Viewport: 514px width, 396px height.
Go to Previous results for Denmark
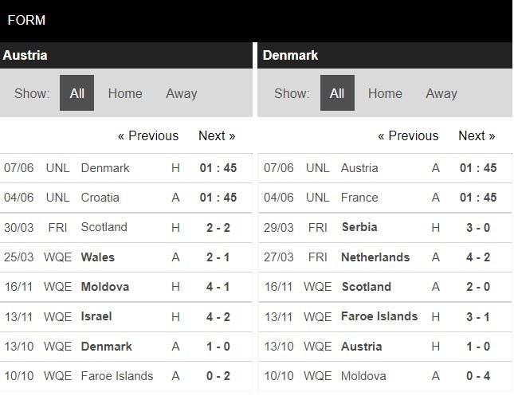pyautogui.click(x=408, y=135)
